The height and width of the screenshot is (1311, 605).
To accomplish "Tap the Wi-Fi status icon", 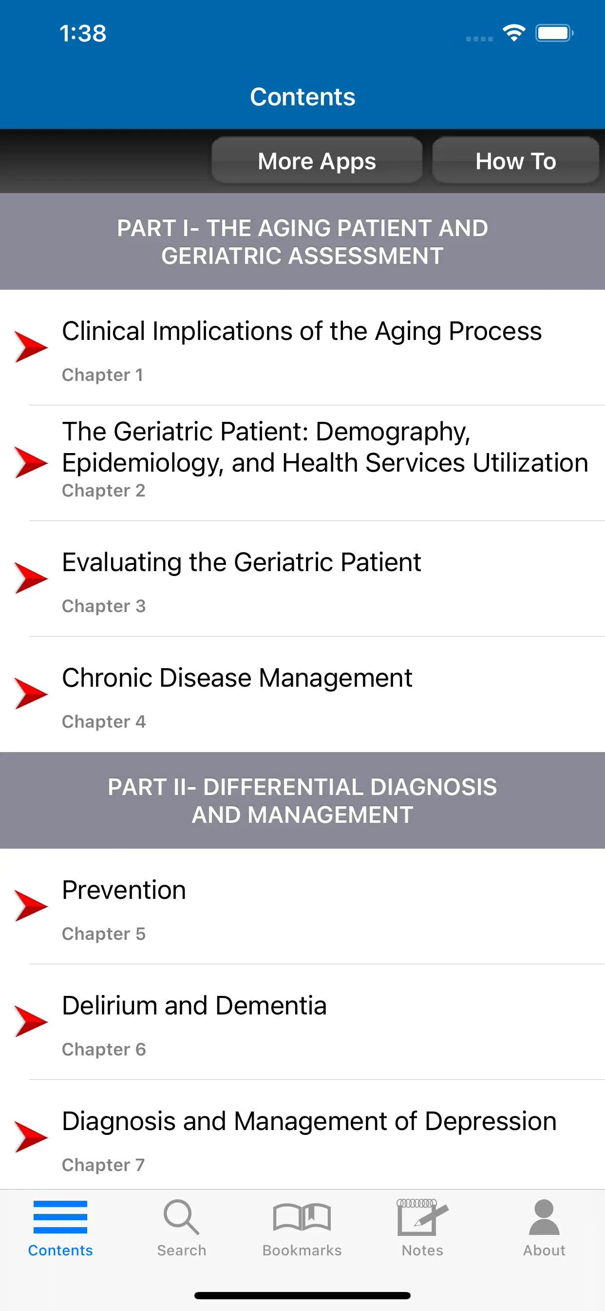I will click(x=514, y=34).
